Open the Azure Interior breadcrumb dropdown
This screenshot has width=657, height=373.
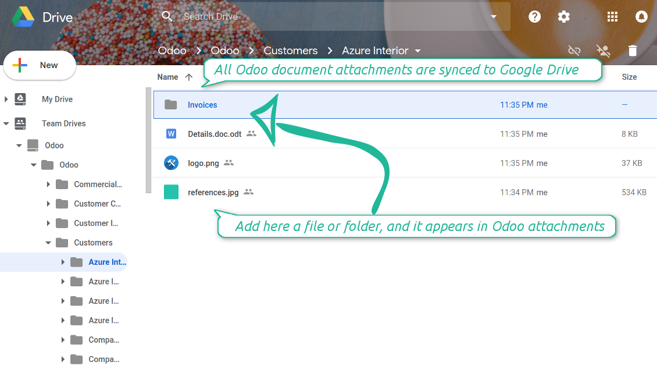tap(418, 51)
